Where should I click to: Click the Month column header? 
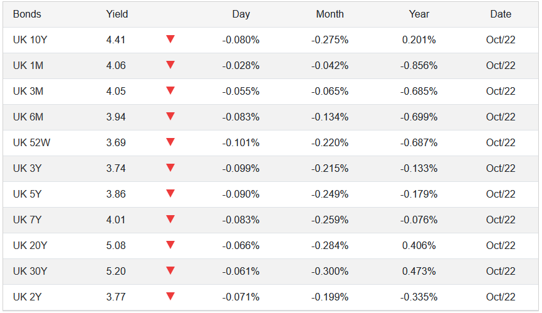330,14
